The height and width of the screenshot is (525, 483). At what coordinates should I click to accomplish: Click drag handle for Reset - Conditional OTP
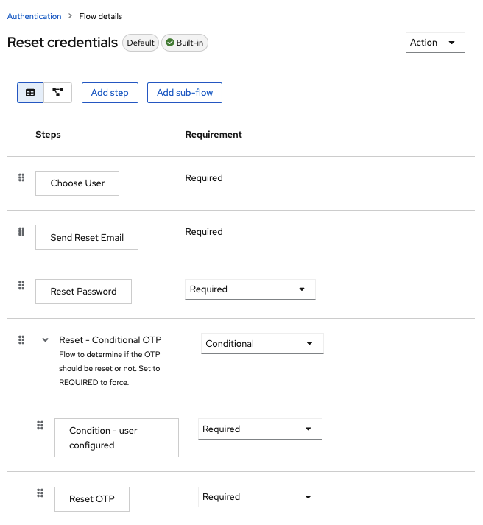tap(21, 339)
